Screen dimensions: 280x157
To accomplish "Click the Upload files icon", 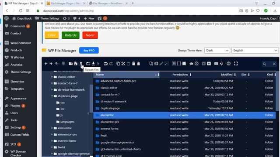I will pyautogui.click(x=81, y=64).
